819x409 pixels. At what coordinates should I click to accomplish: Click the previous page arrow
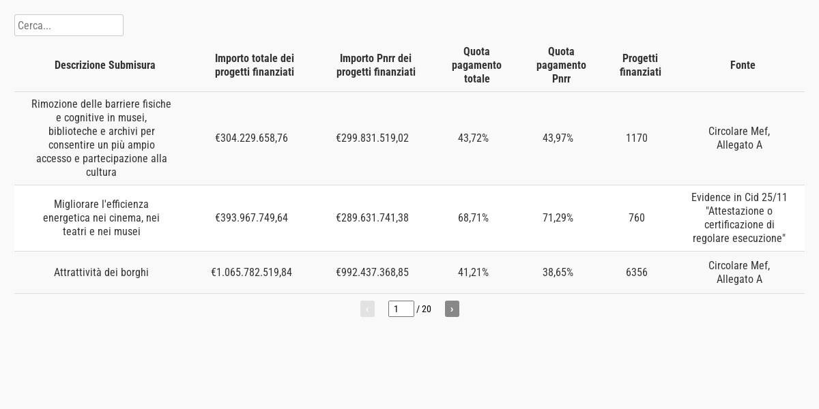click(x=367, y=309)
